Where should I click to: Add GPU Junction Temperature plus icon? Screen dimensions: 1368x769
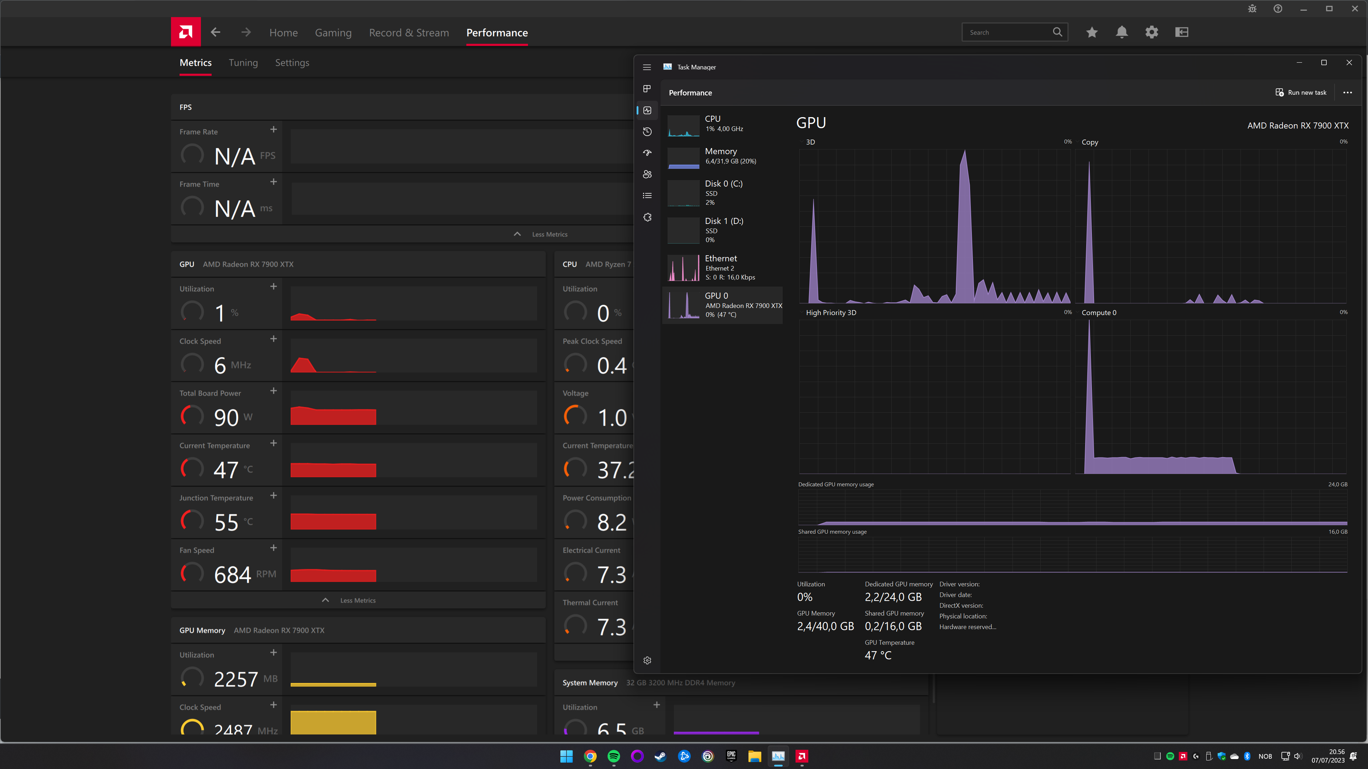[x=274, y=496]
